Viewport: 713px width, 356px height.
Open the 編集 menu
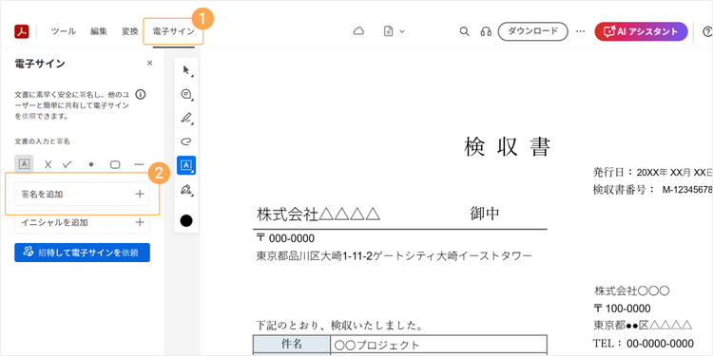click(x=99, y=31)
